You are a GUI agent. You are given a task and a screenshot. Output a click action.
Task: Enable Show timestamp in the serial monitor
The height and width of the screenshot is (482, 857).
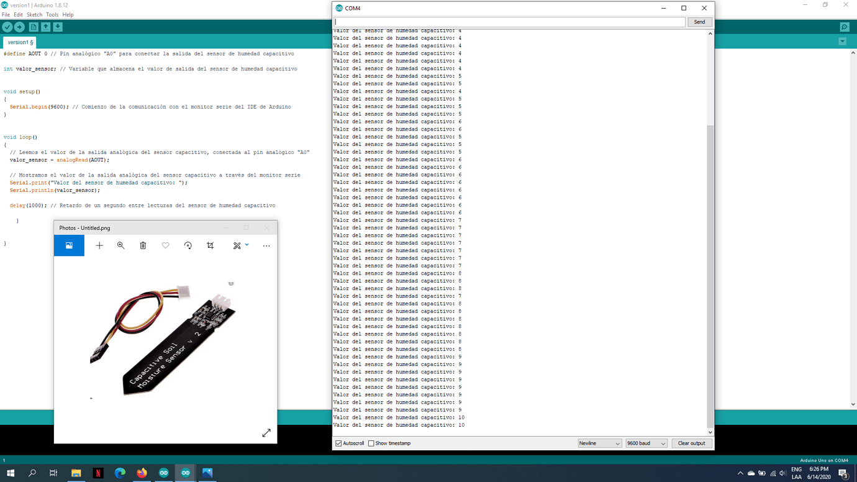click(371, 443)
